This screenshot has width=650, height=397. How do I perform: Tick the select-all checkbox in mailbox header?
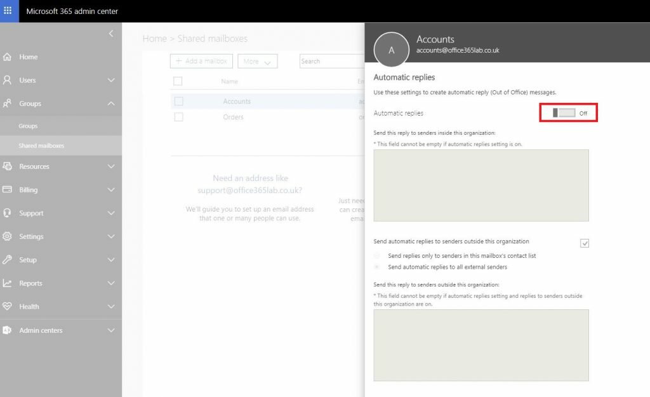[x=178, y=81]
